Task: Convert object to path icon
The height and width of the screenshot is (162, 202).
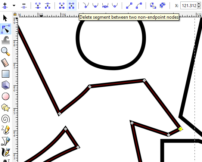Action: [x=153, y=6]
